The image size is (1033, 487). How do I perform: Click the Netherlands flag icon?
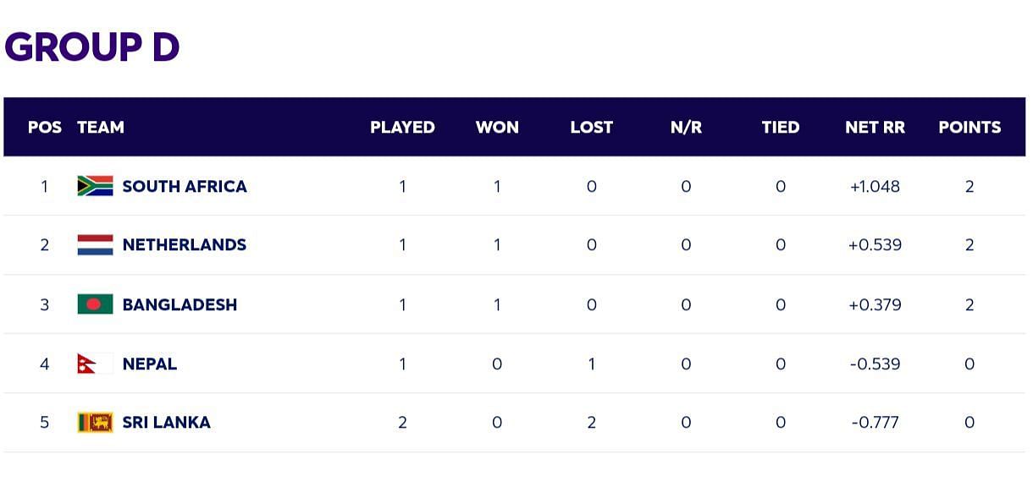[95, 245]
